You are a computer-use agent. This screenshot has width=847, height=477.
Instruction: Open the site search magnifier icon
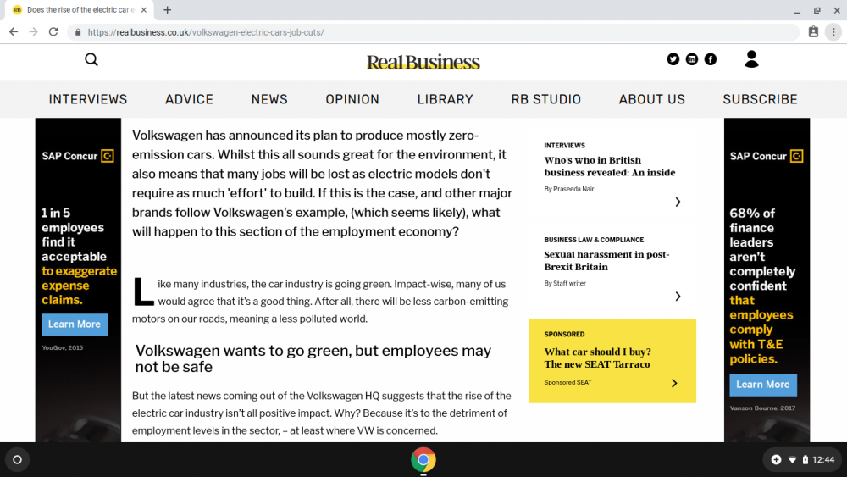[91, 59]
